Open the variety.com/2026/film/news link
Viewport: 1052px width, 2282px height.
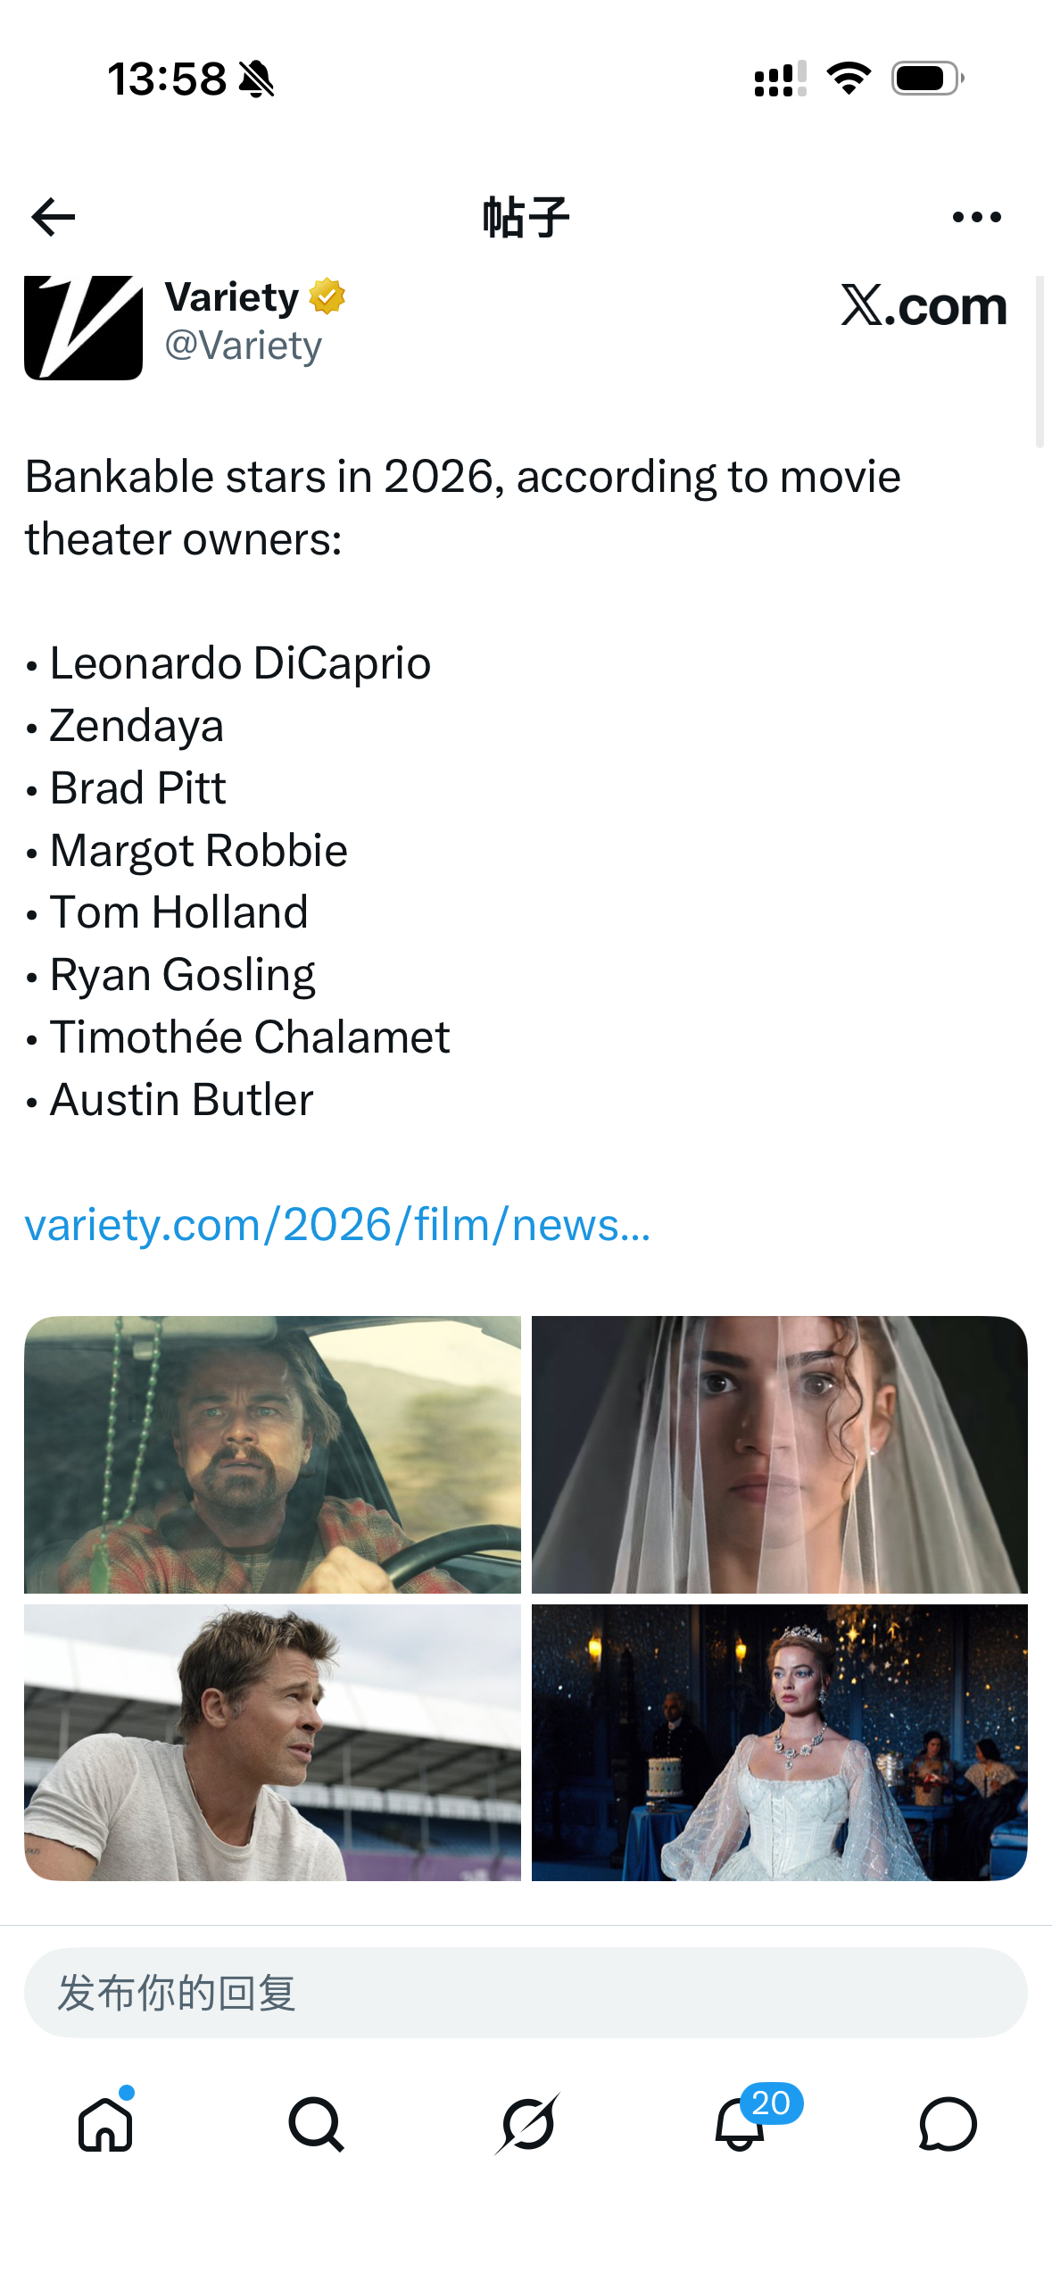(337, 1225)
